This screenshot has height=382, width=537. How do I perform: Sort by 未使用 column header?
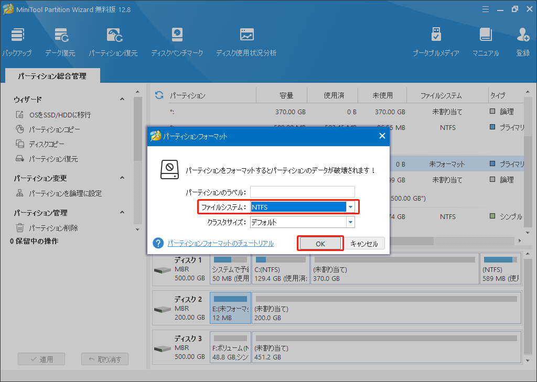click(x=382, y=95)
